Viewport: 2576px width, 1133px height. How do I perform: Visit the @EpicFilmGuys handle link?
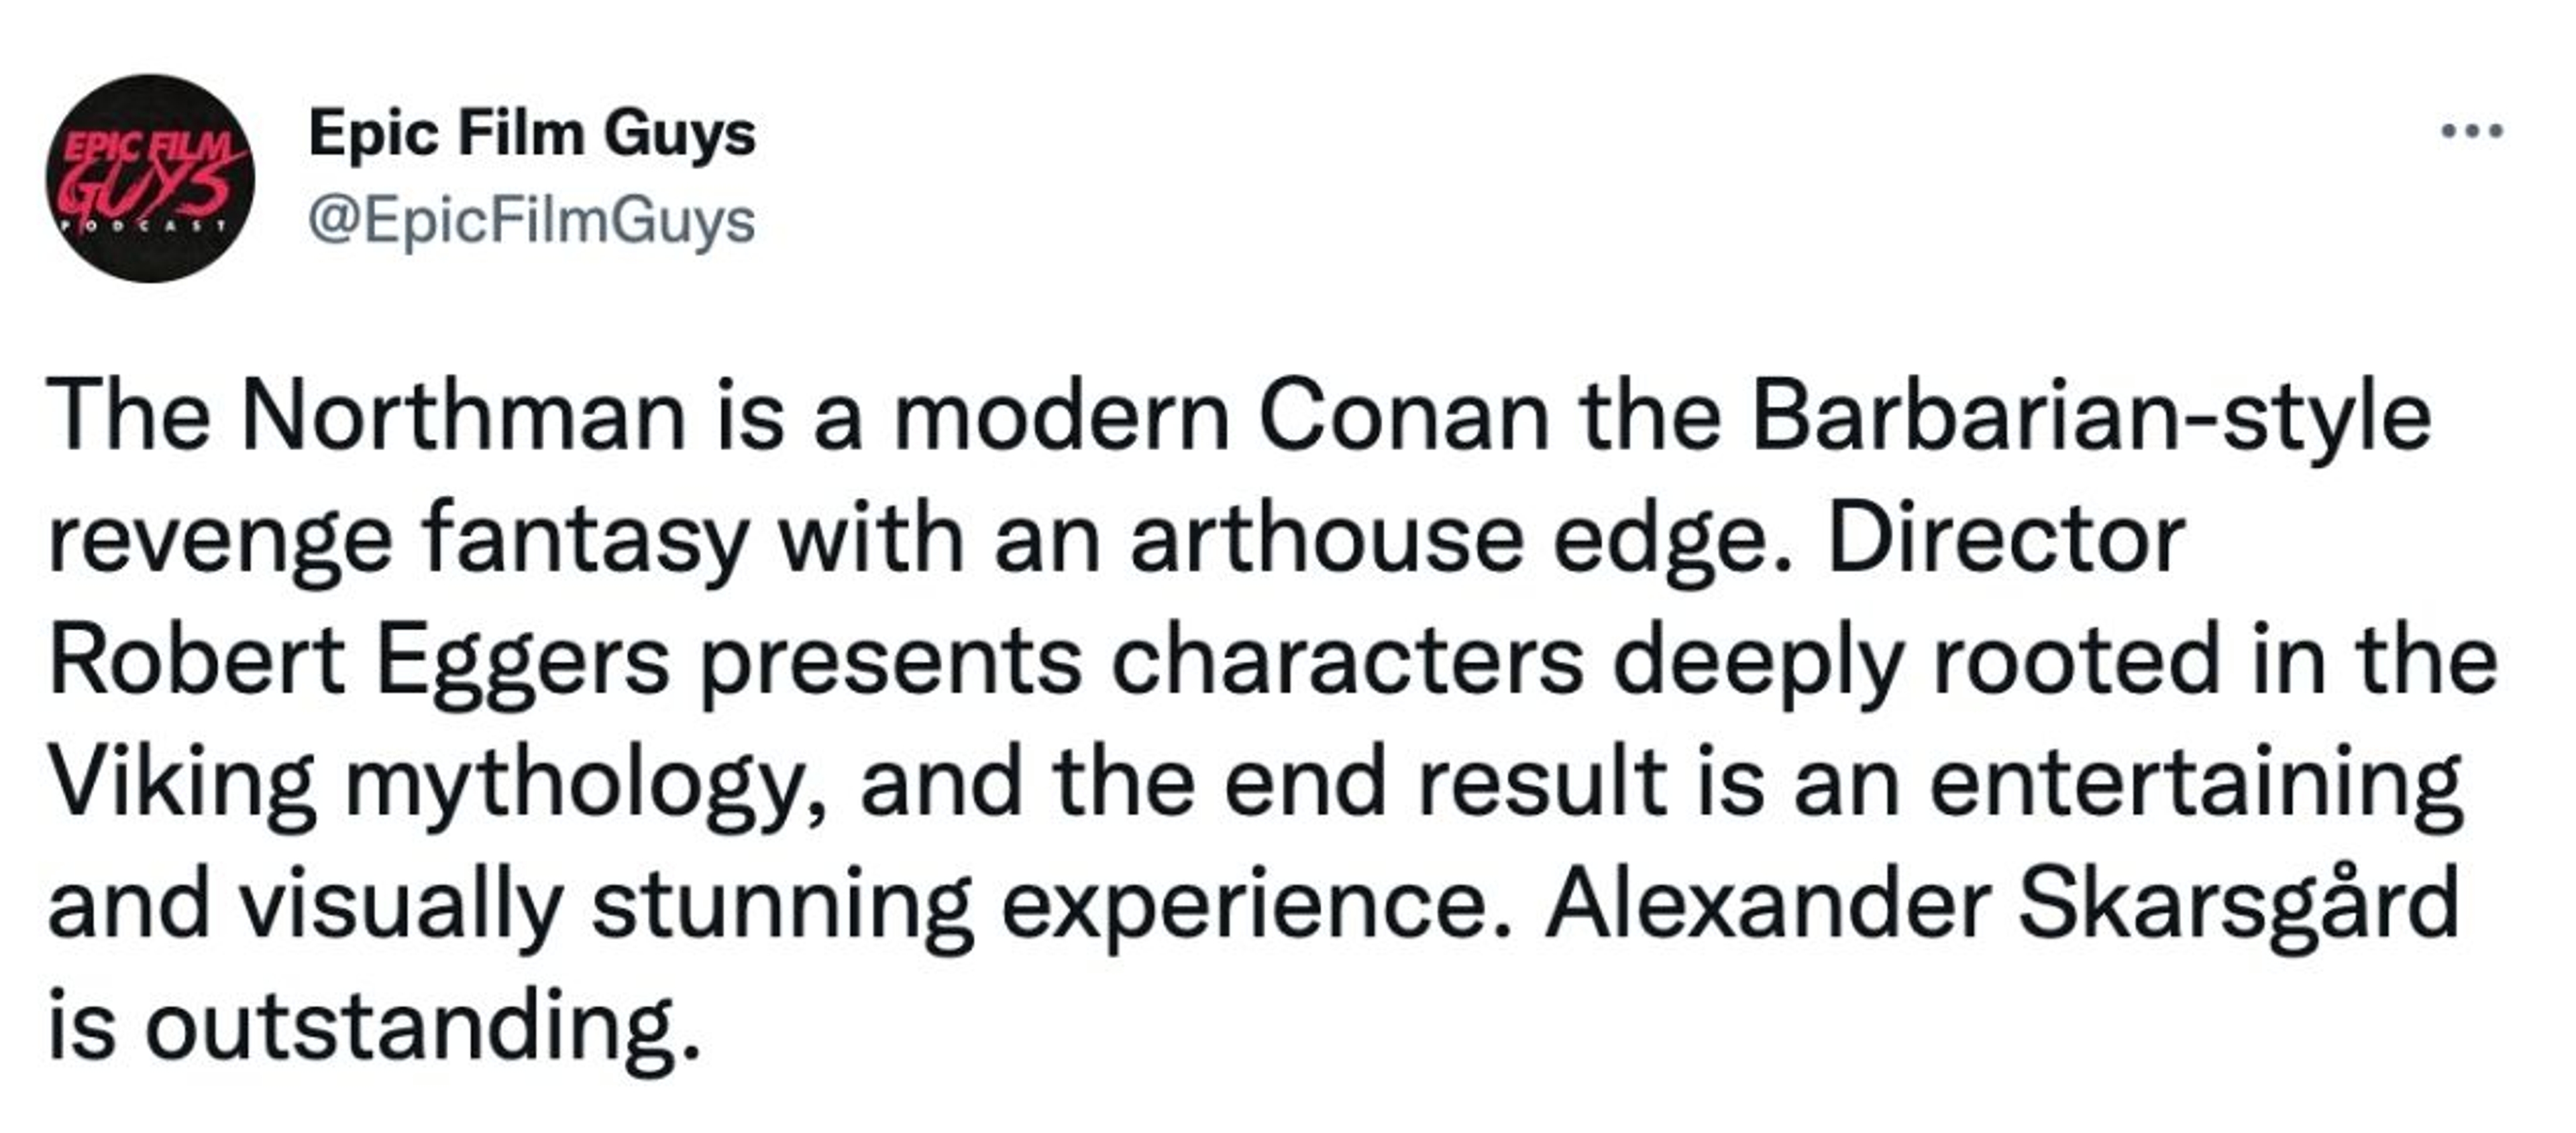coord(532,221)
